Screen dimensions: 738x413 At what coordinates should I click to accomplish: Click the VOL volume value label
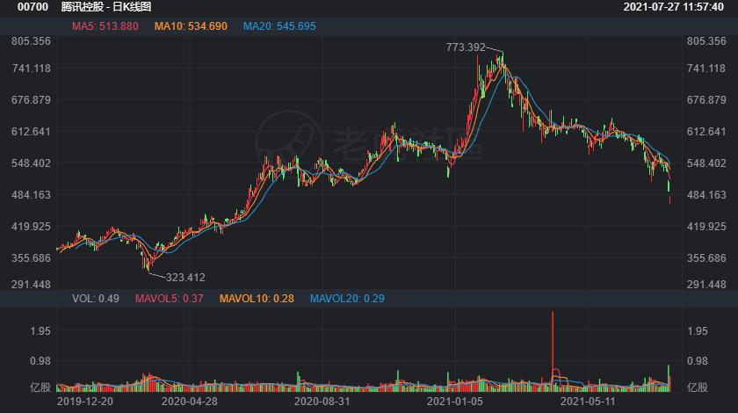[x=95, y=299]
